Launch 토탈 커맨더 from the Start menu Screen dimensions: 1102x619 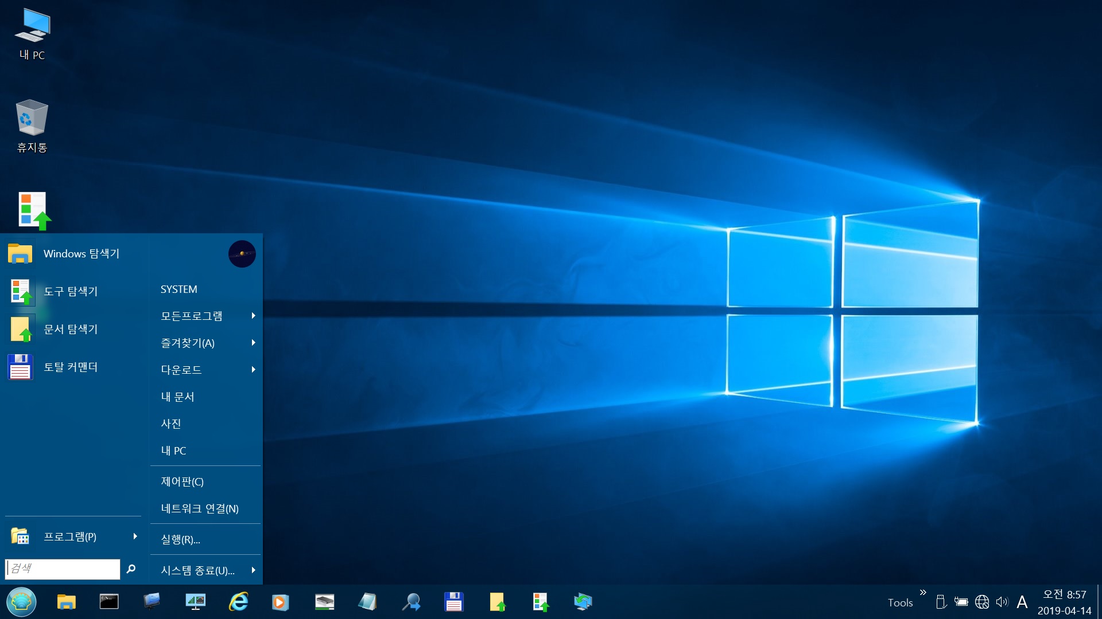(73, 367)
